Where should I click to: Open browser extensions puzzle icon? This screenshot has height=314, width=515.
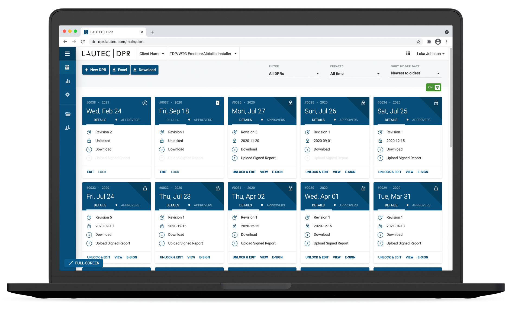[x=429, y=42]
